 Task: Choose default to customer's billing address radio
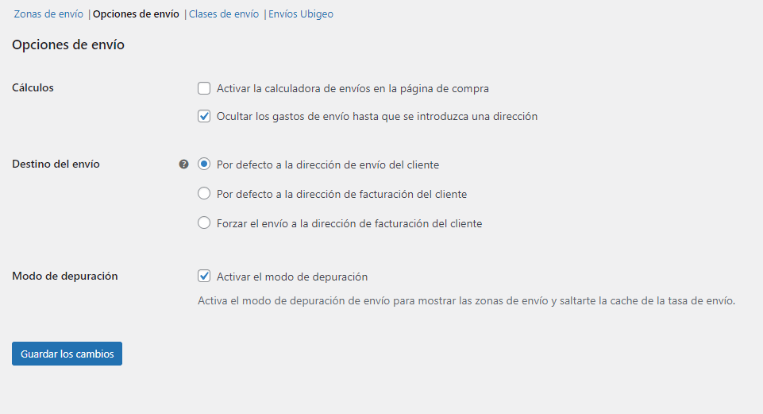click(204, 193)
